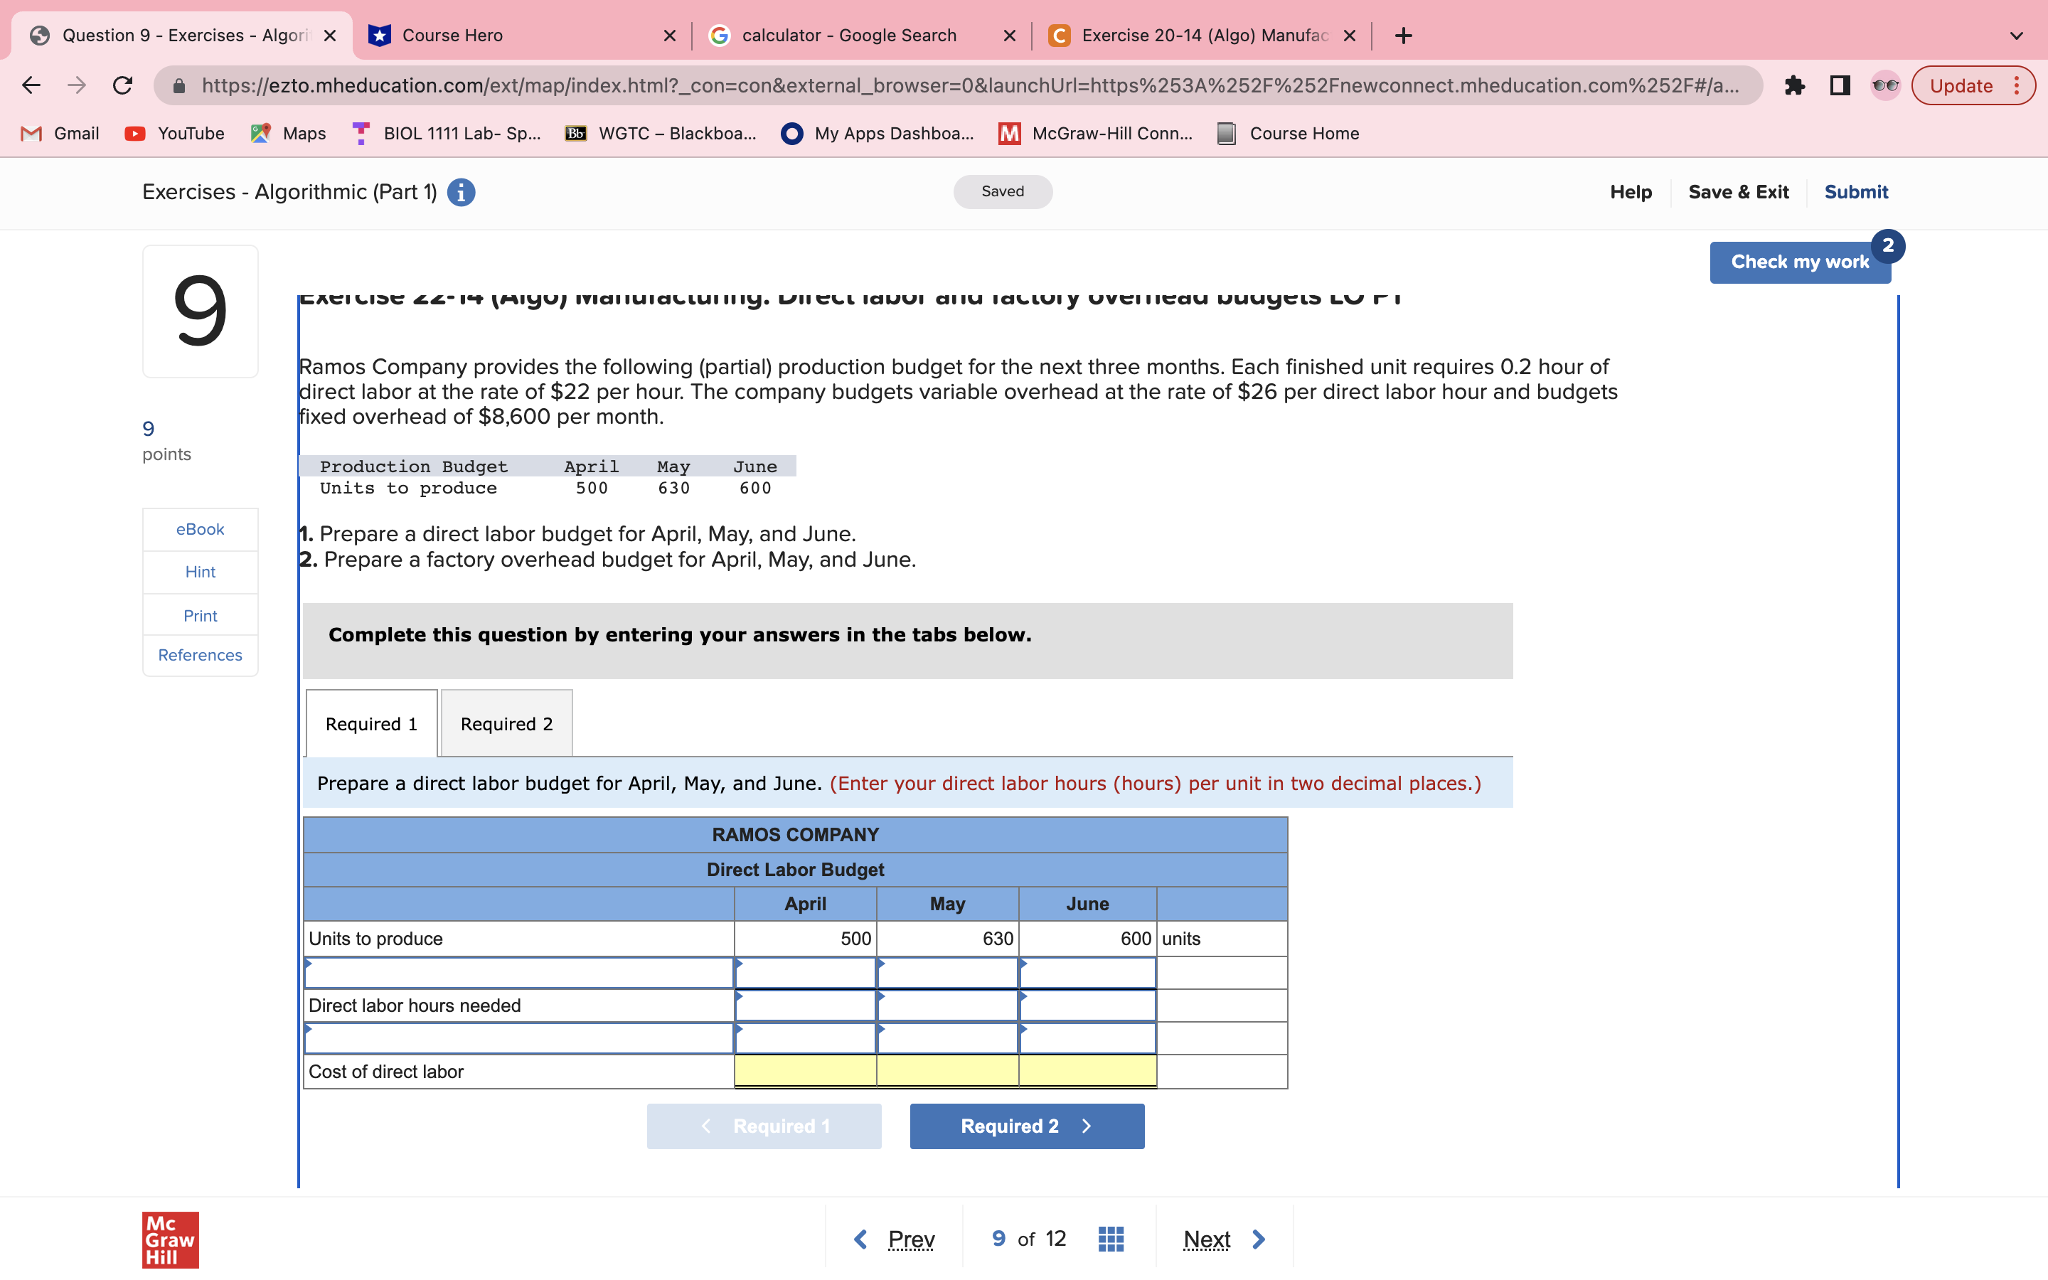The image size is (2048, 1280).
Task: Click the Check my work button
Action: (1800, 262)
